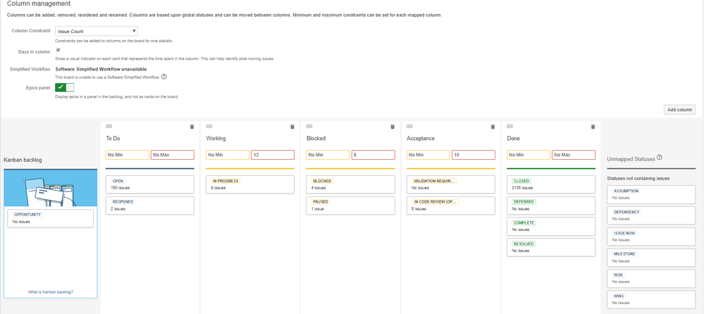Select the DEPENDENCY unmapped status
The height and width of the screenshot is (314, 704).
point(651,215)
